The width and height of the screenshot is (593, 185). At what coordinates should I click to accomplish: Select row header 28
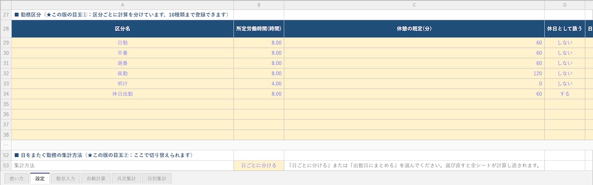pyautogui.click(x=6, y=29)
